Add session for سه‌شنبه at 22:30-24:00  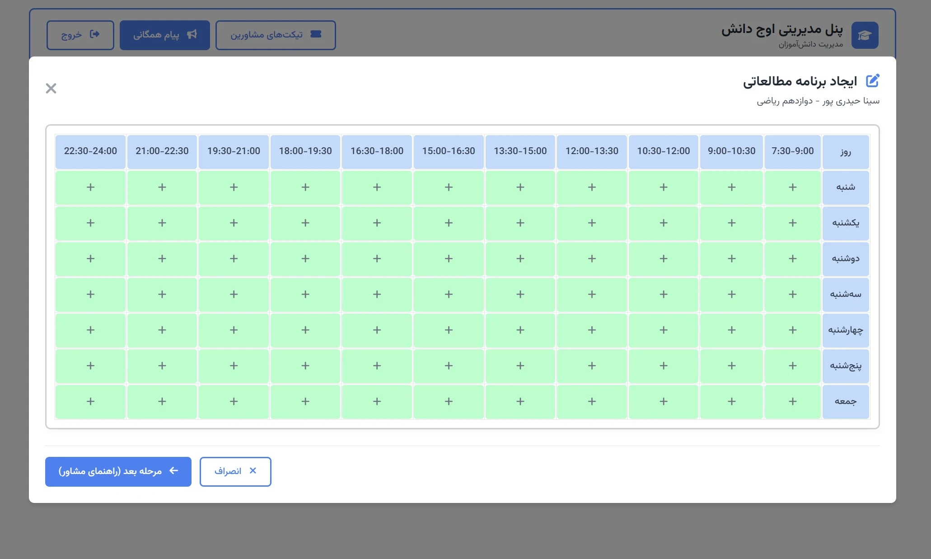click(90, 294)
